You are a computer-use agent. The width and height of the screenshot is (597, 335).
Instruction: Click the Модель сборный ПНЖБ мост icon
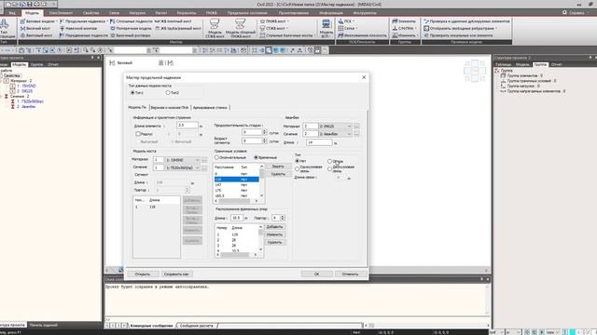pos(241,28)
